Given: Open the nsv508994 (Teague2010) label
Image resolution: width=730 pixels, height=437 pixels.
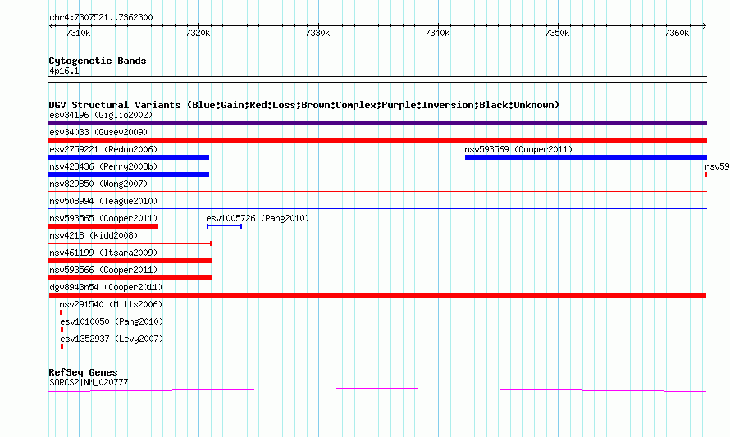Looking at the screenshot, I should tap(103, 201).
